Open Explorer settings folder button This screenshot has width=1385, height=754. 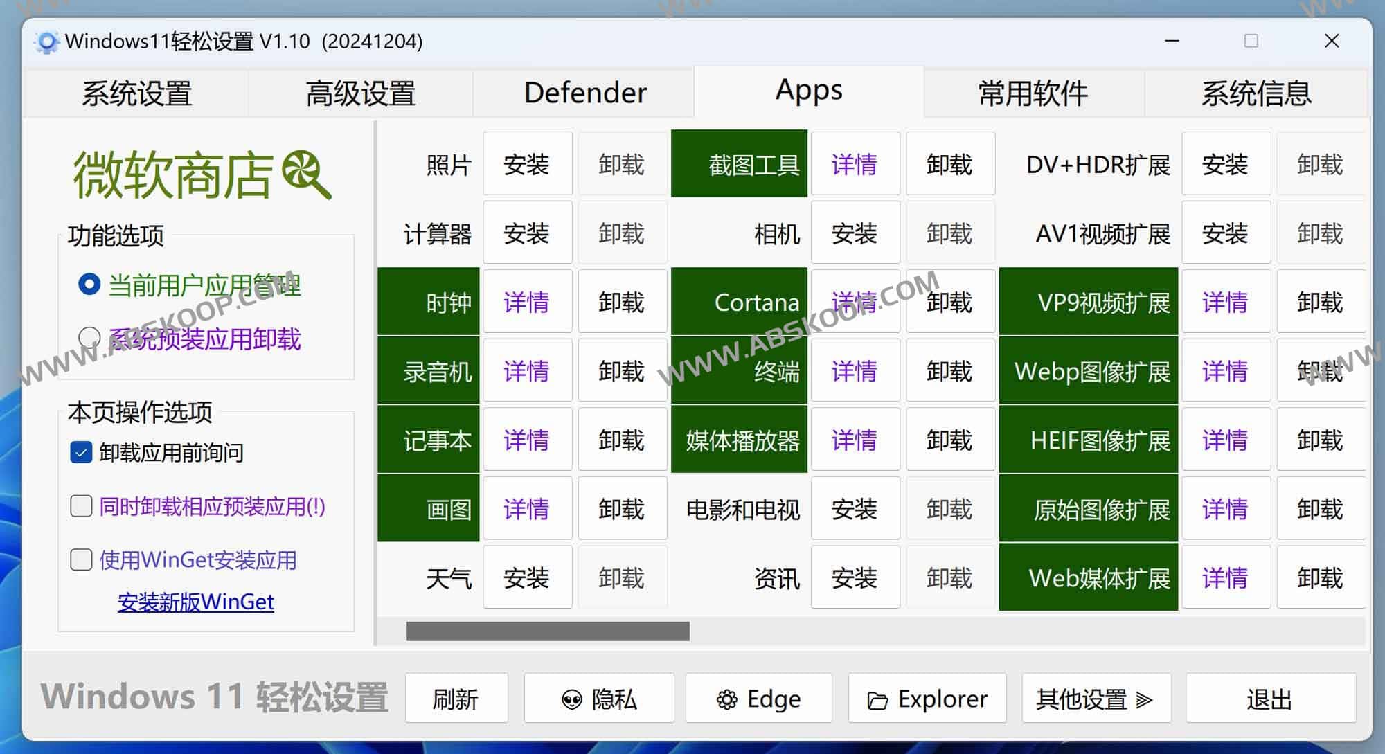927,699
